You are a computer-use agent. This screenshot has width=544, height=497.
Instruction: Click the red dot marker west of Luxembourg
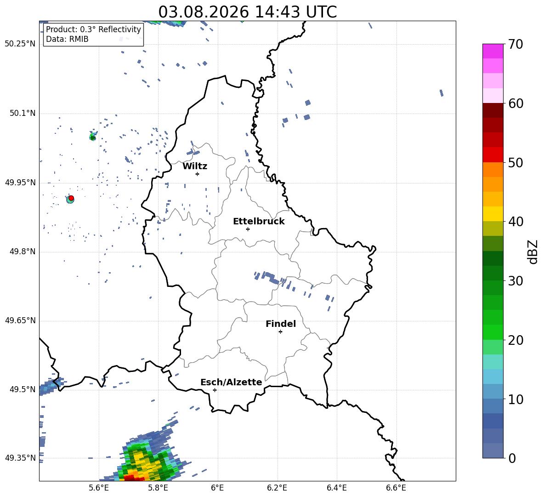click(x=71, y=198)
